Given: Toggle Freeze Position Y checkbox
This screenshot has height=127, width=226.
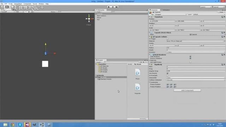Looking at the screenshot, I should tap(171, 85).
